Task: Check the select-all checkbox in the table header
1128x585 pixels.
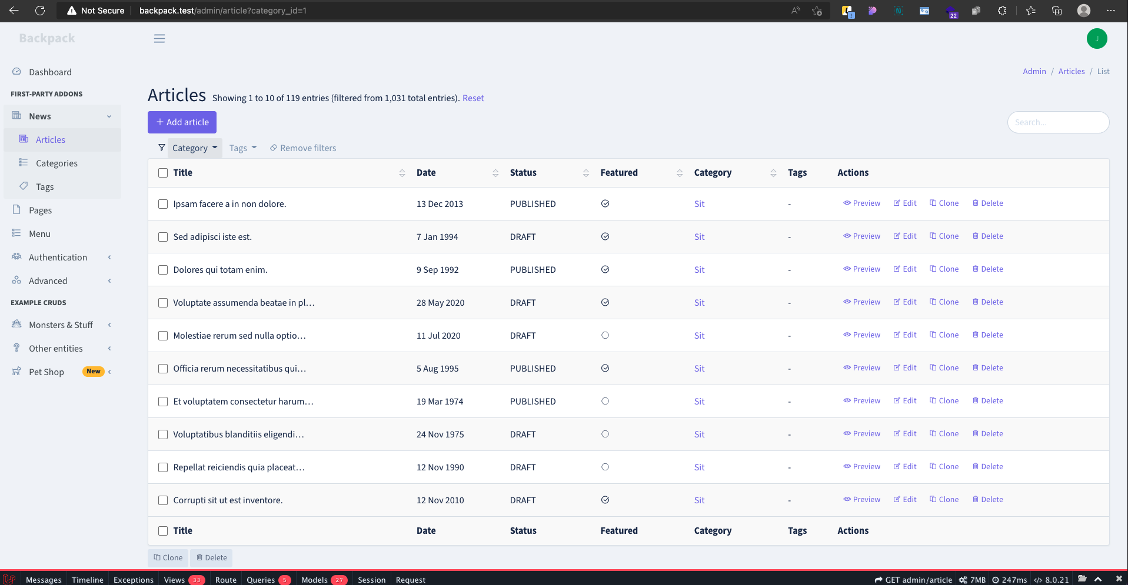Action: (x=162, y=172)
